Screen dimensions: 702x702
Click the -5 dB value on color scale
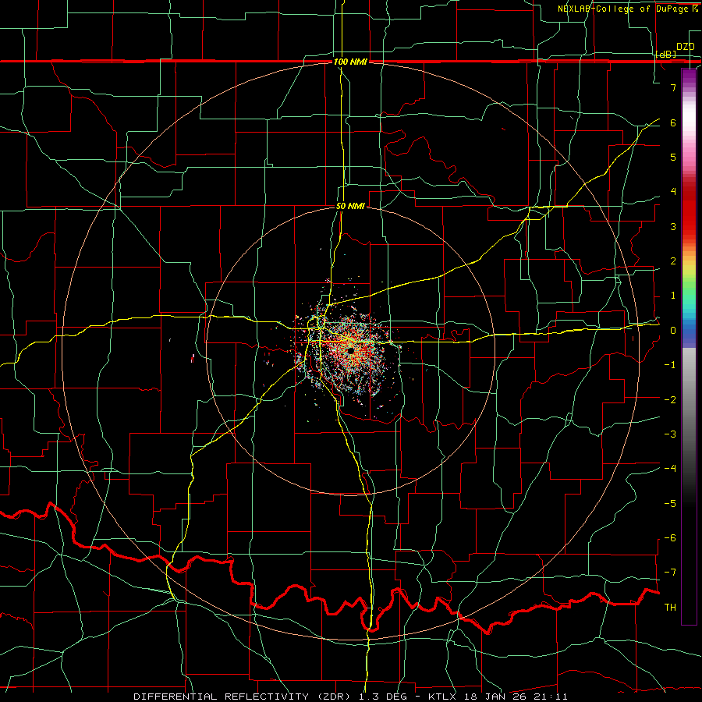click(x=670, y=504)
